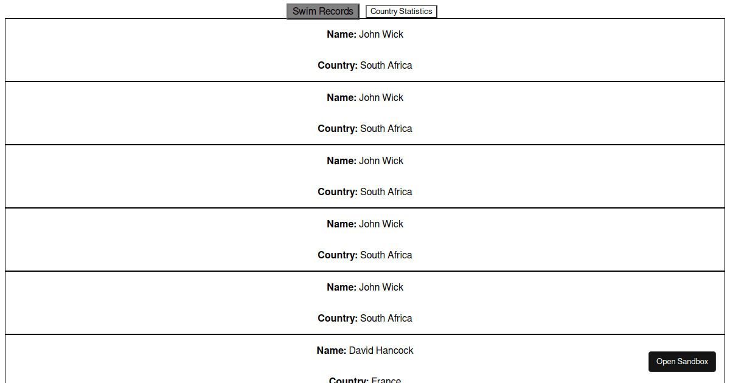
Task: Select John Wick name in fourth record
Action: [381, 224]
